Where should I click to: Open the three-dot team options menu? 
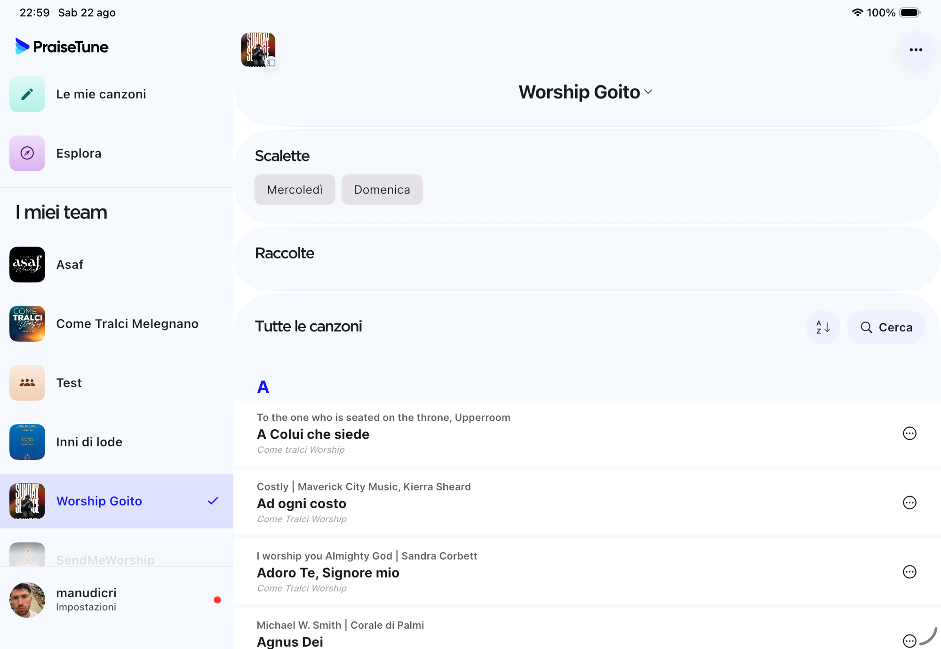916,49
